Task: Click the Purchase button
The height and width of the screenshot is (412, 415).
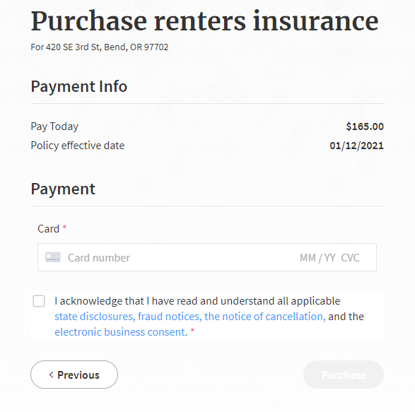Action: (344, 375)
